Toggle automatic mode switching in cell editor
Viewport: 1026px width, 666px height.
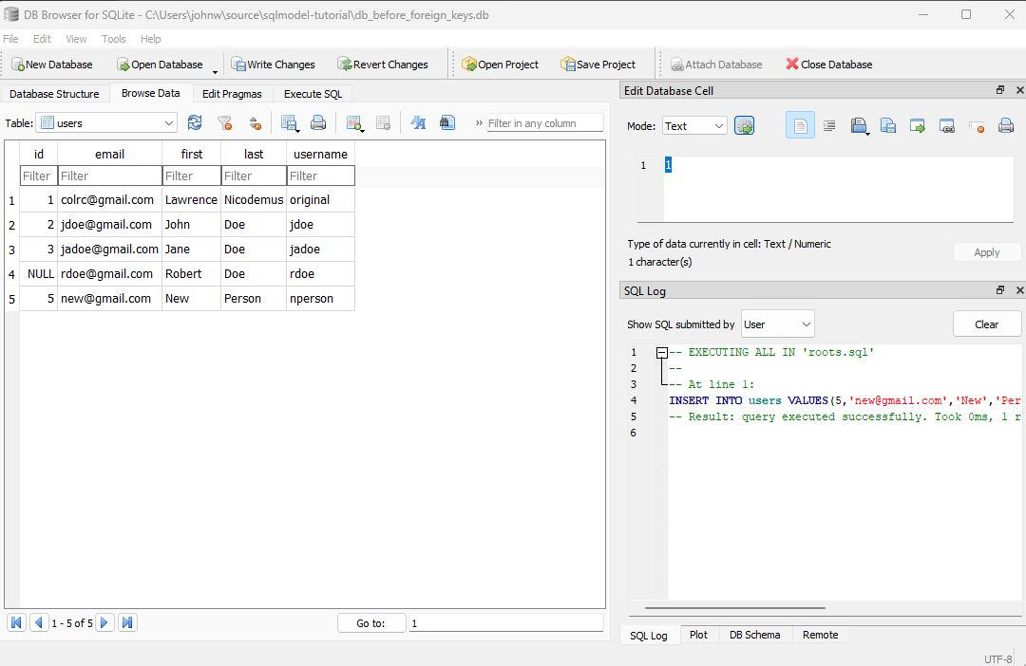(744, 126)
